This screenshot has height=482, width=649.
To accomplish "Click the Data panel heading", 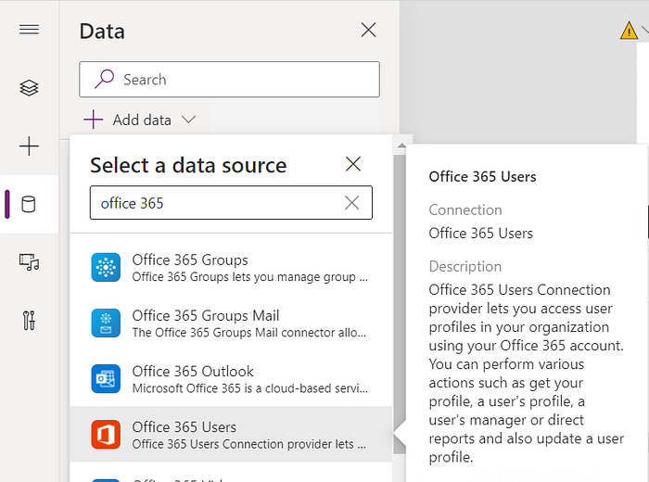I will click(x=102, y=32).
